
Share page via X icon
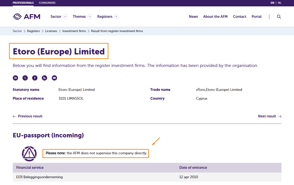pyautogui.click(x=25, y=78)
